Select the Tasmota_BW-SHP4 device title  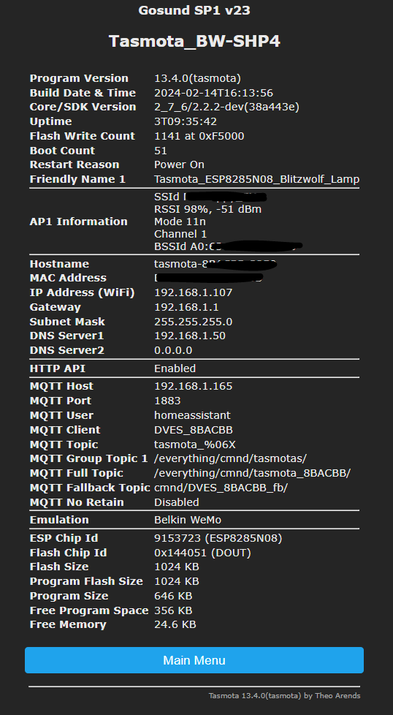(194, 42)
